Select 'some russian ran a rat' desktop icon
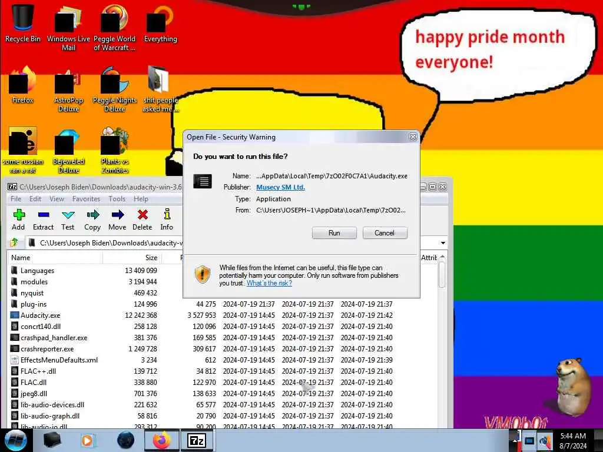Screen dimensions: 603x452 point(23,151)
